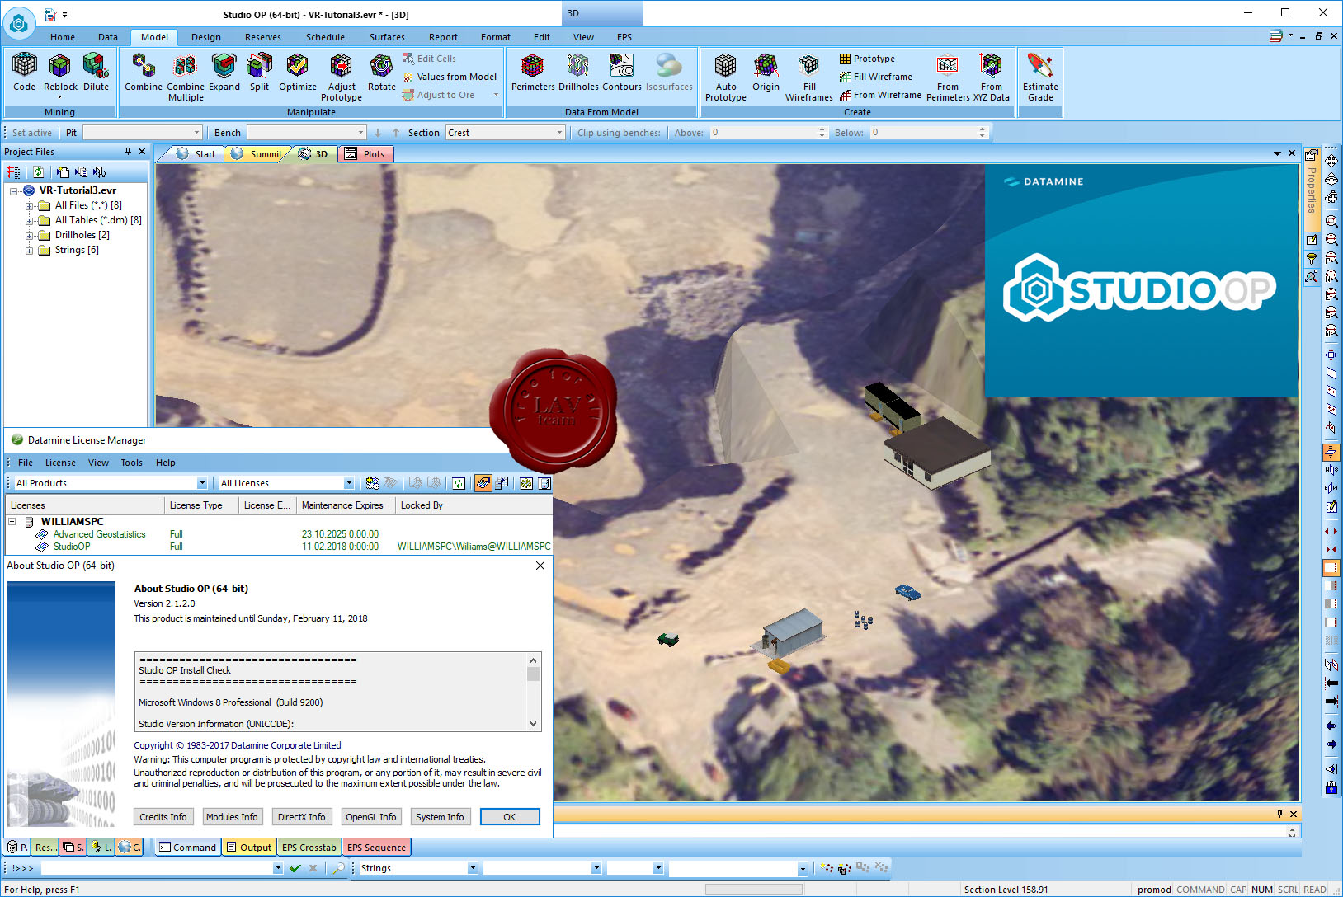The width and height of the screenshot is (1343, 897).
Task: Open Tools menu in License Manager
Action: [x=131, y=463]
